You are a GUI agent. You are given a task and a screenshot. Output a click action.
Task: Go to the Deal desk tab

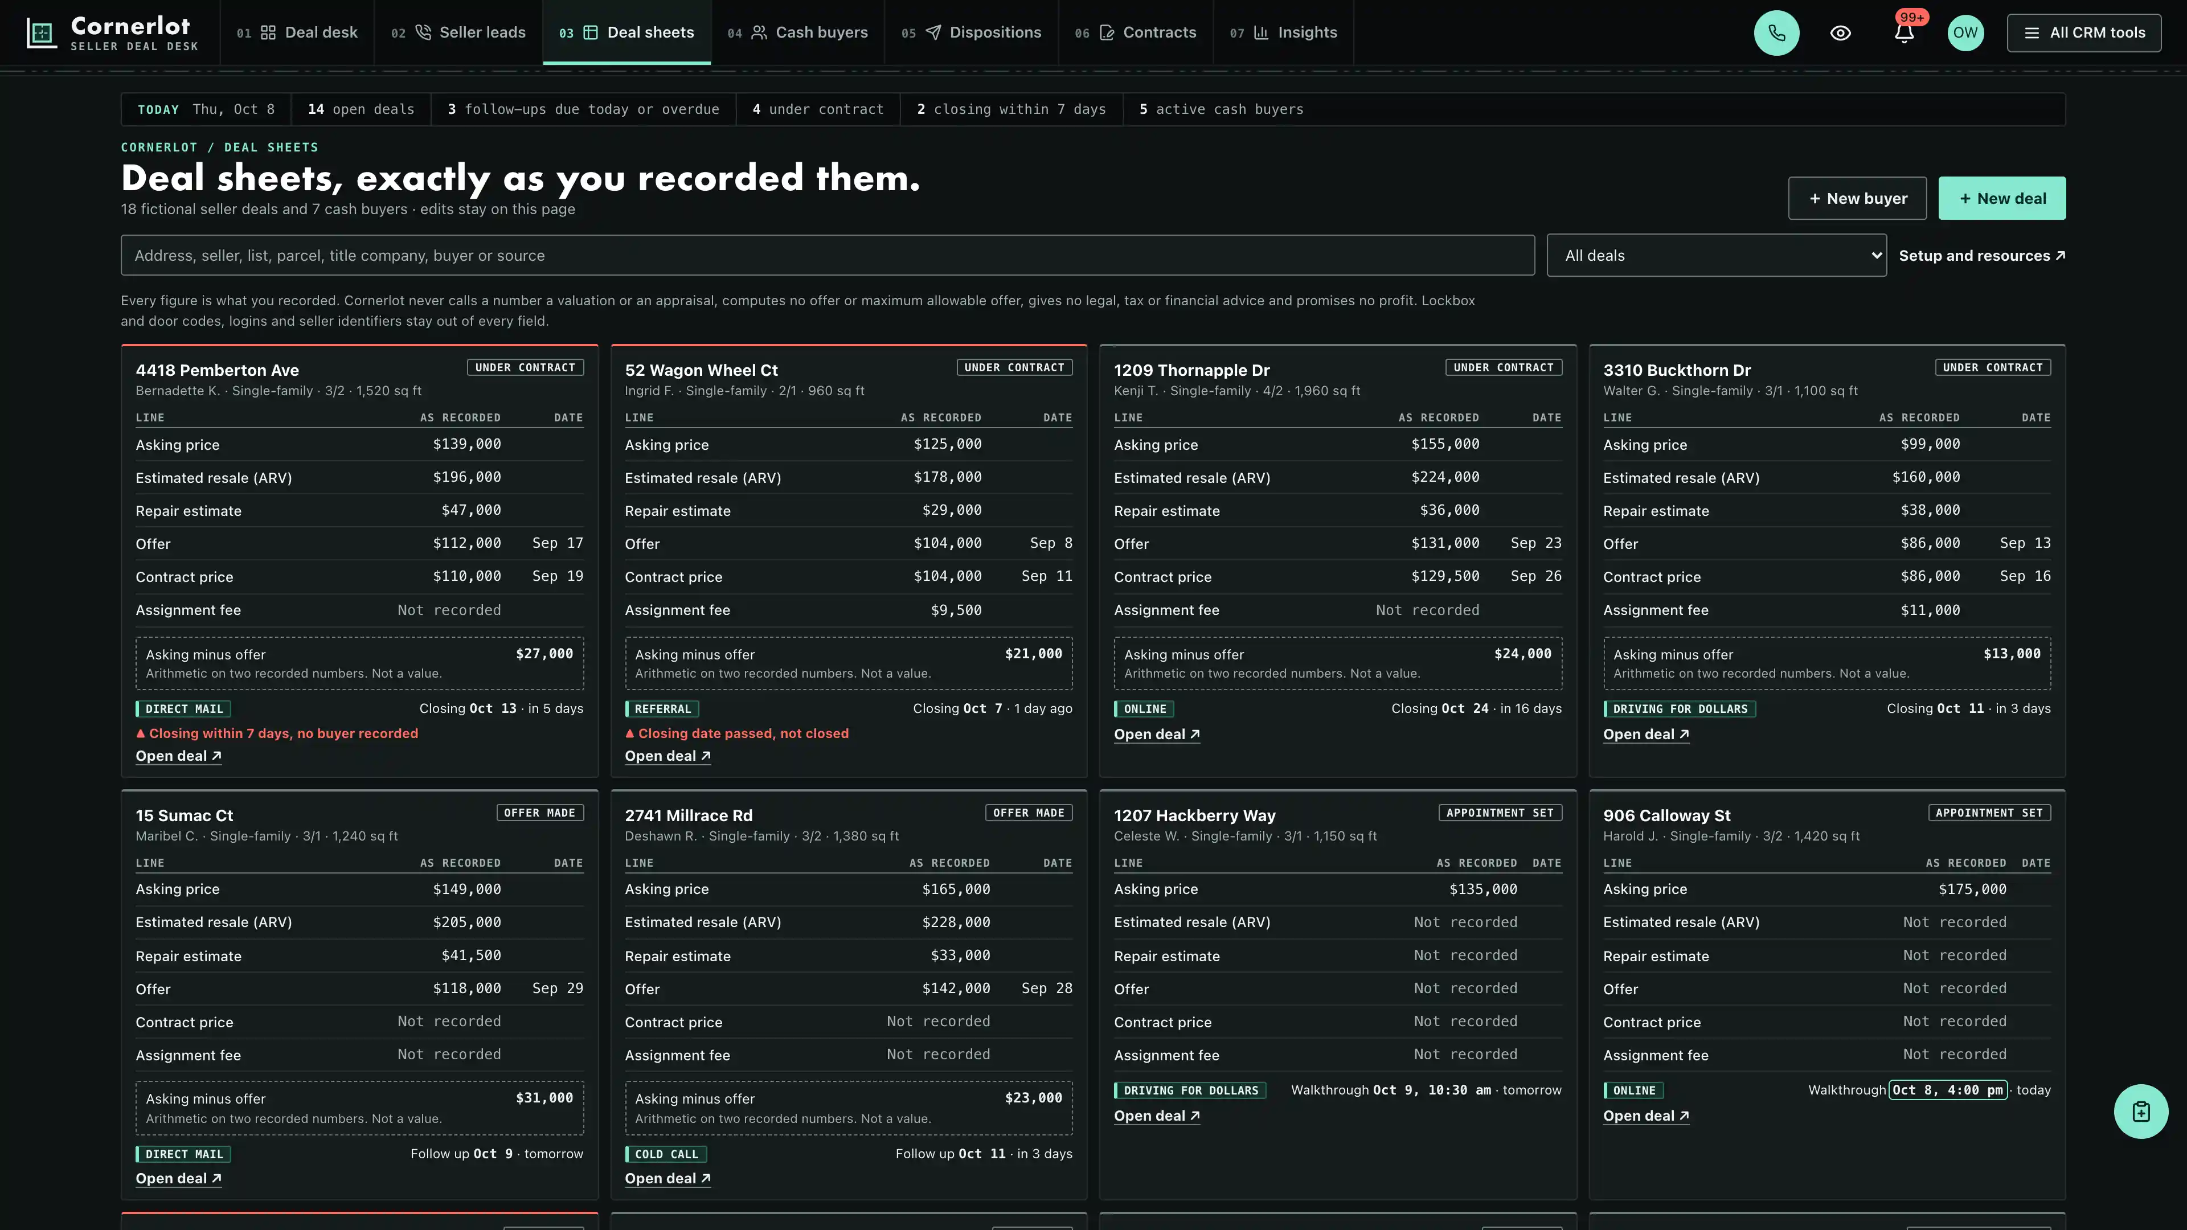[x=296, y=33]
